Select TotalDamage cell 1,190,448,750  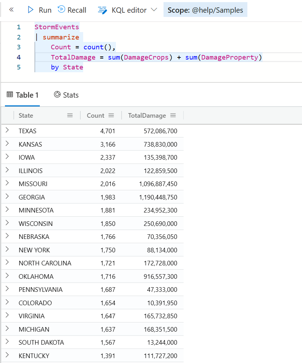[x=158, y=197]
